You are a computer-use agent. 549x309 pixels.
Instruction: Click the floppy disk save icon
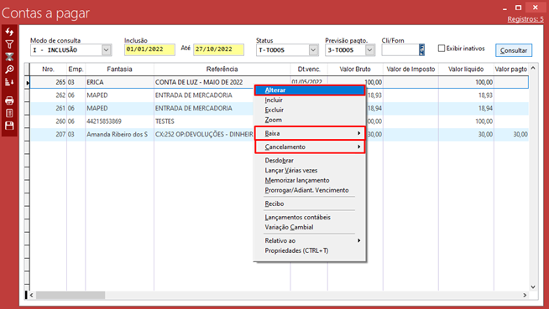[x=9, y=126]
